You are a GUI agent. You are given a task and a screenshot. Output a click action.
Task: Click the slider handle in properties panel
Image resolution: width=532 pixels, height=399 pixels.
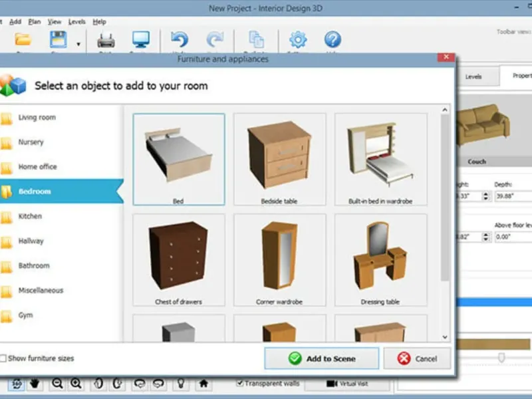pyautogui.click(x=501, y=357)
